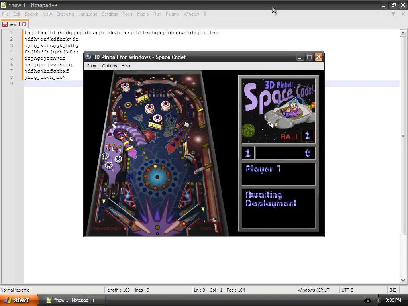408x306 pixels.
Task: Click the 'Player 1' panel
Action: point(279,174)
